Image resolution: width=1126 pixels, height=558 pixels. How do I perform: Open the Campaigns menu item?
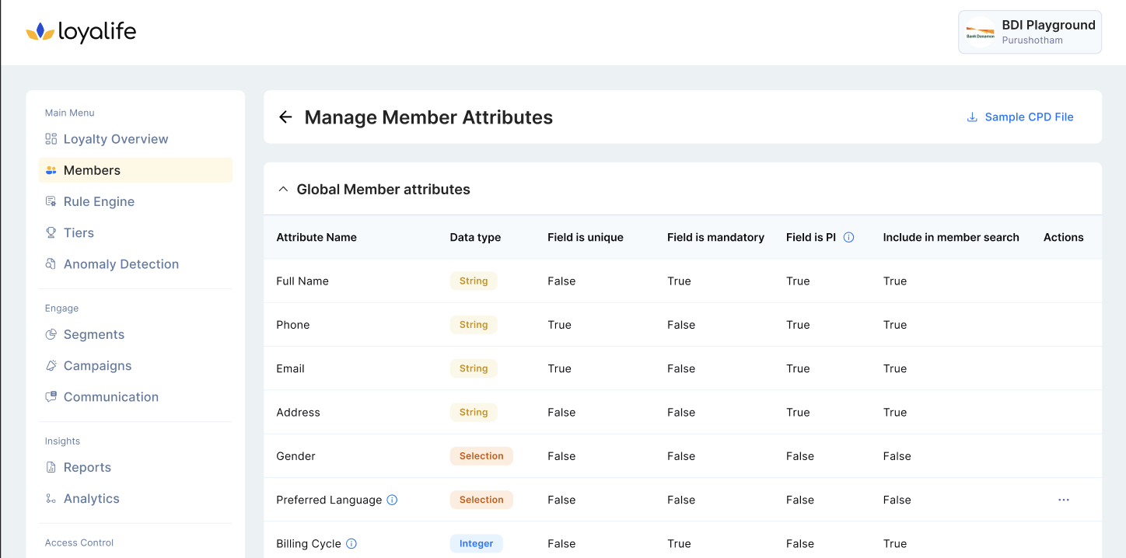click(x=97, y=365)
